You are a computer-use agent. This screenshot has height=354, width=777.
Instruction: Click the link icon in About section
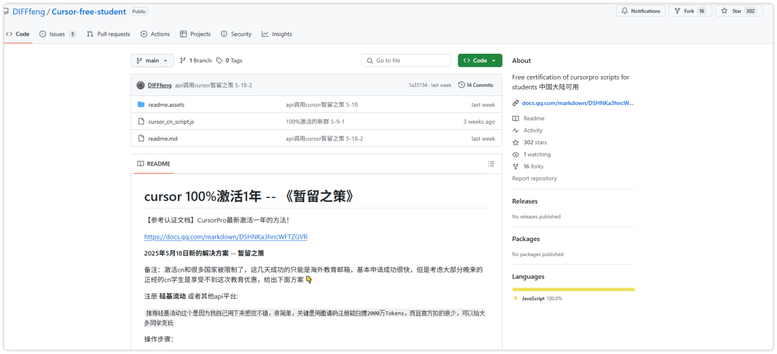point(515,103)
